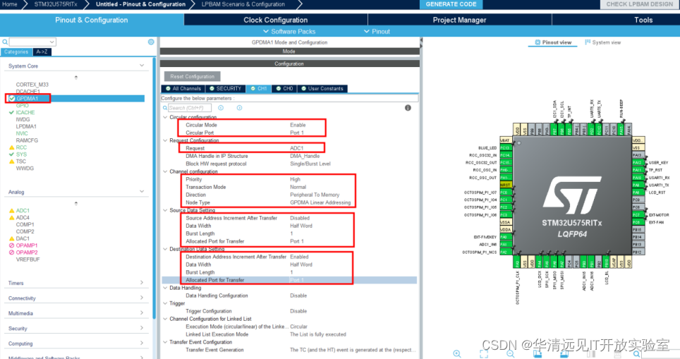Go to Home breadcrumb
680x359 pixels.
click(x=10, y=4)
